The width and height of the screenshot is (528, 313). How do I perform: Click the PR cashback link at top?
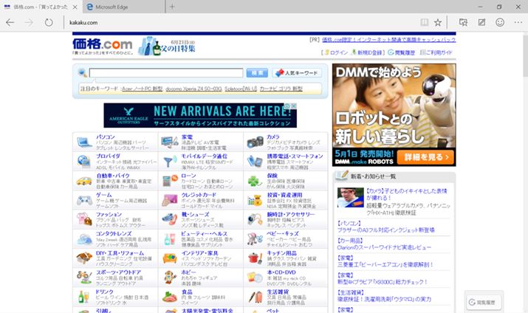click(x=389, y=40)
